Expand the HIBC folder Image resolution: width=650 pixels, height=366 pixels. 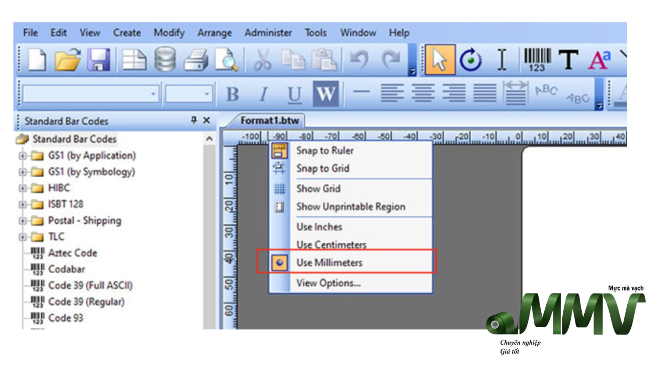pos(22,188)
